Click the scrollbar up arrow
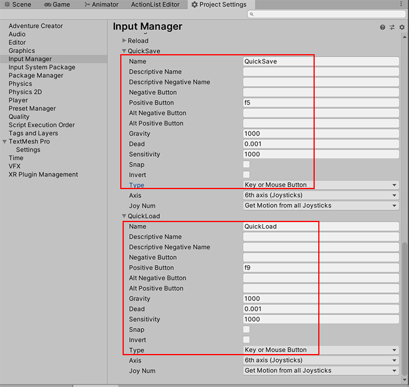409x387 pixels. [x=404, y=37]
